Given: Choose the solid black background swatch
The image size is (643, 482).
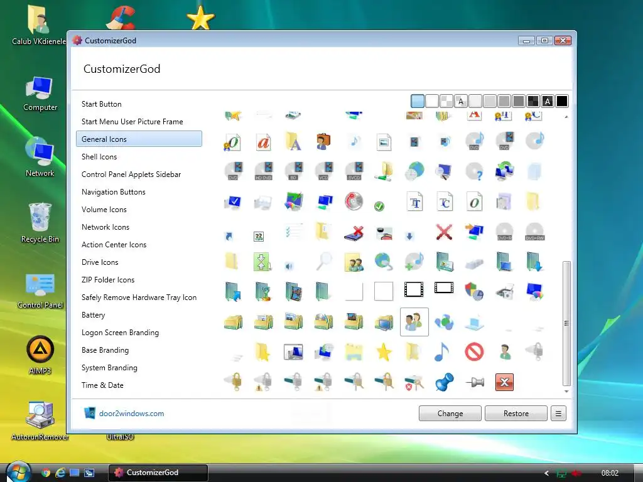Looking at the screenshot, I should (562, 101).
